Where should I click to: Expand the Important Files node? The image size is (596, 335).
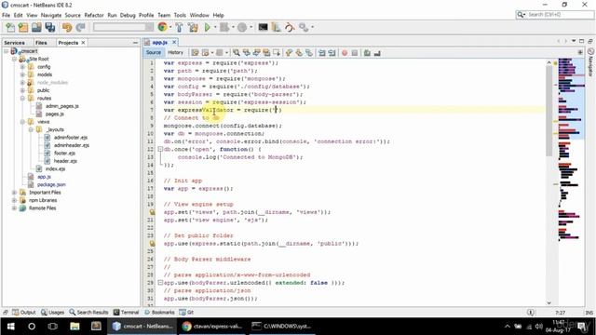click(14, 193)
